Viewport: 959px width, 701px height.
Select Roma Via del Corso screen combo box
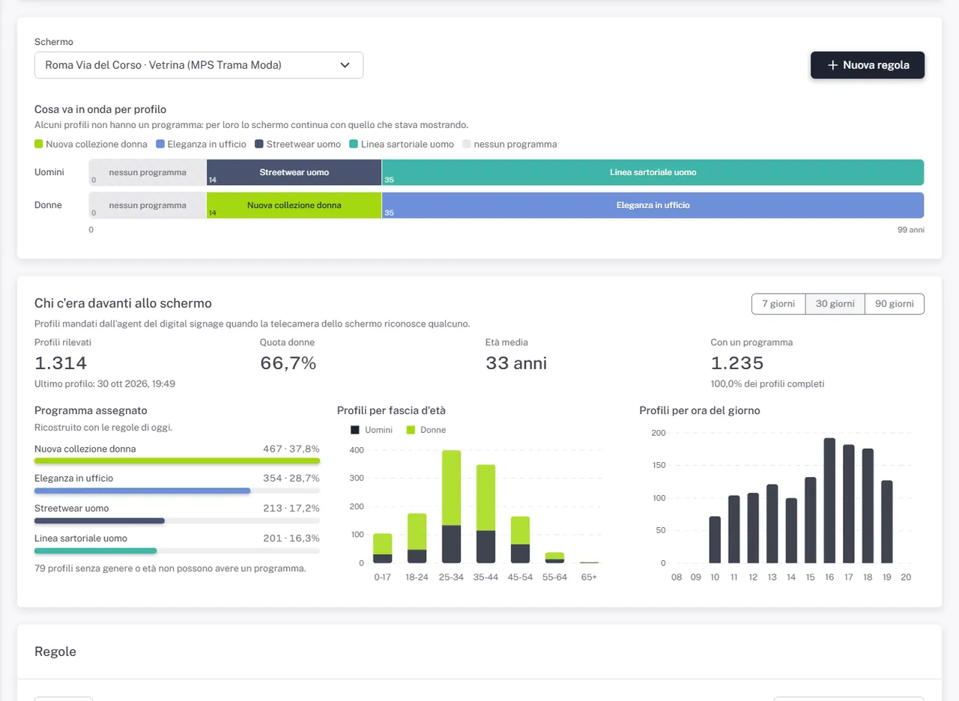[x=199, y=65]
